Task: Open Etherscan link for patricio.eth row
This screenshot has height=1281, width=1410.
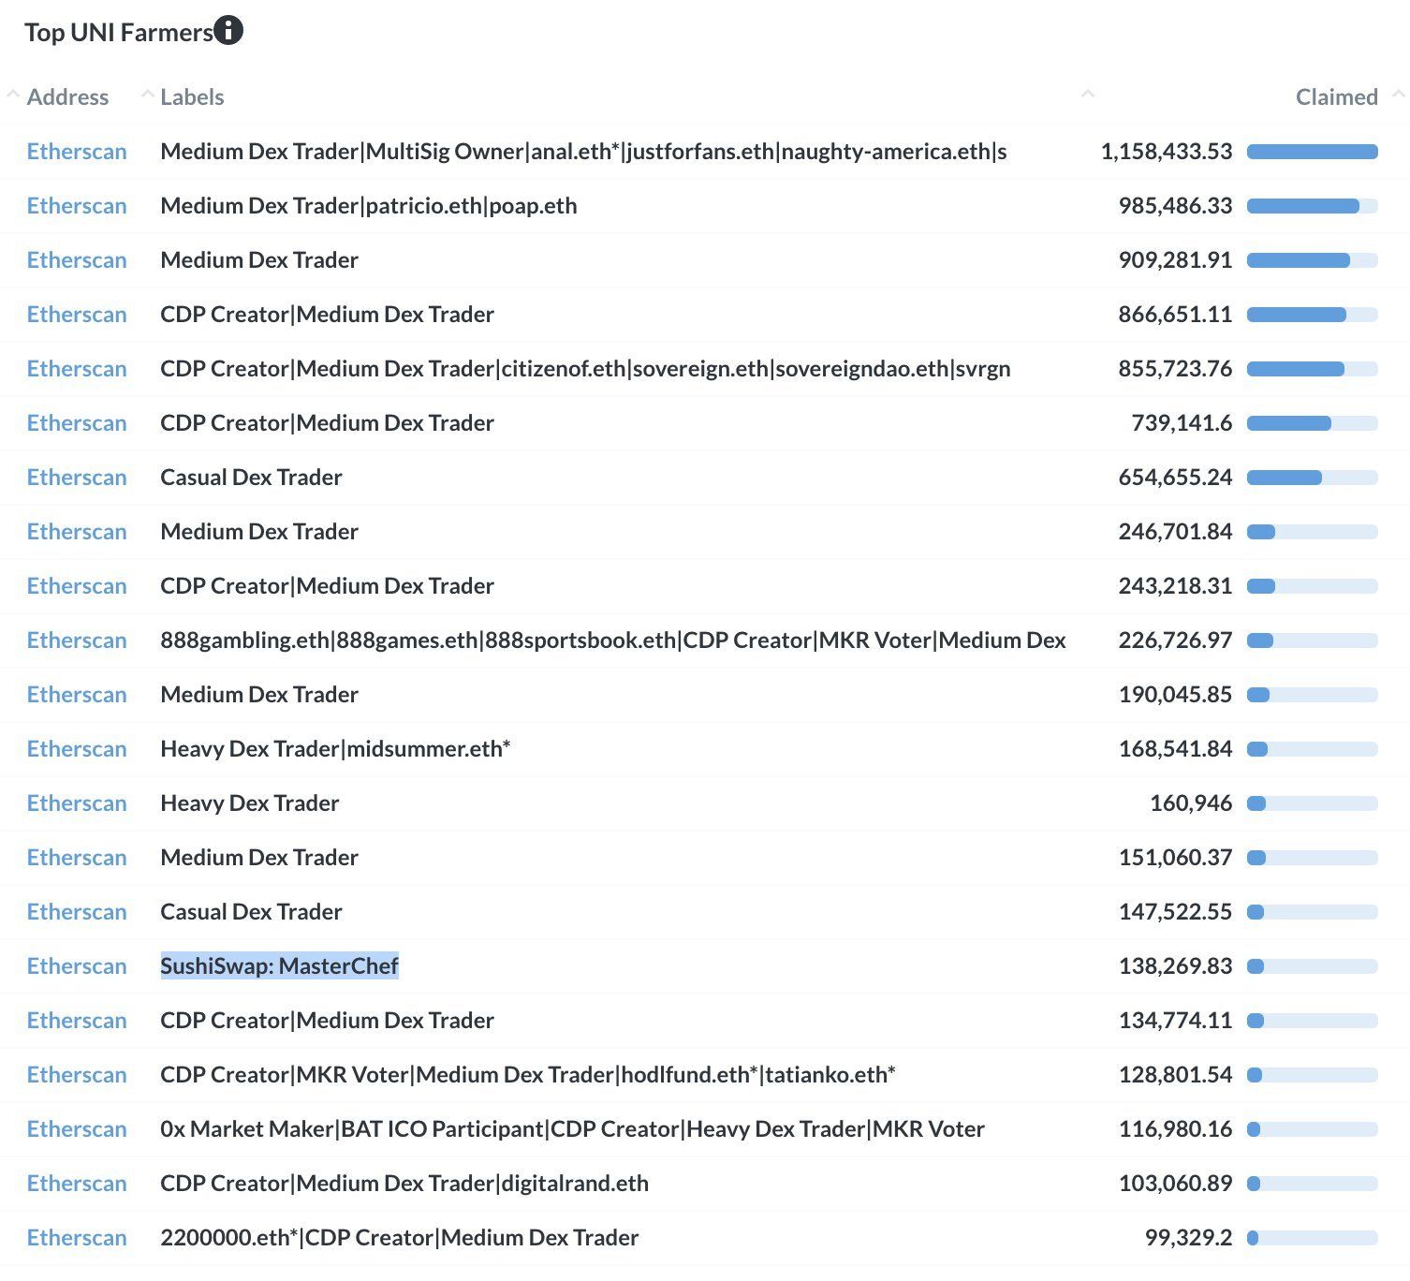Action: coord(77,206)
